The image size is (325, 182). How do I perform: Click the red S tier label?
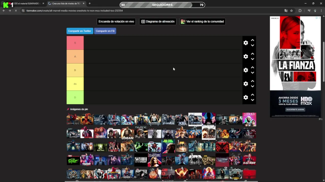(75, 43)
